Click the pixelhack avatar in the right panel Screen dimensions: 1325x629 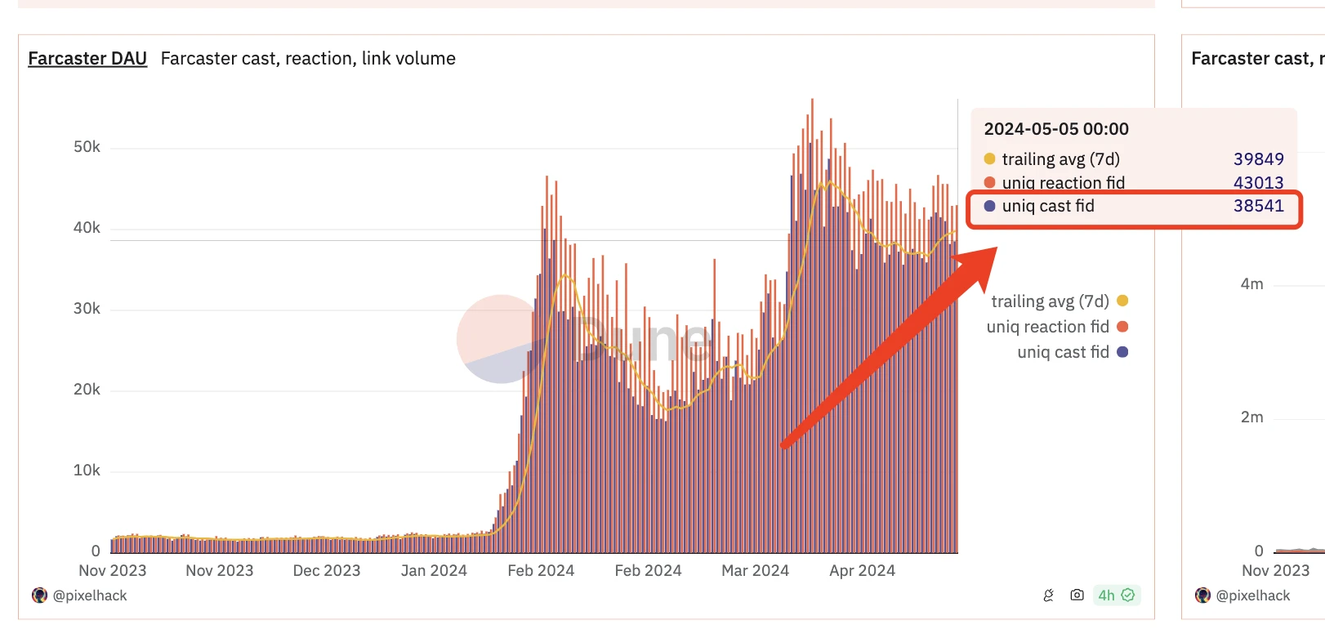[1202, 596]
